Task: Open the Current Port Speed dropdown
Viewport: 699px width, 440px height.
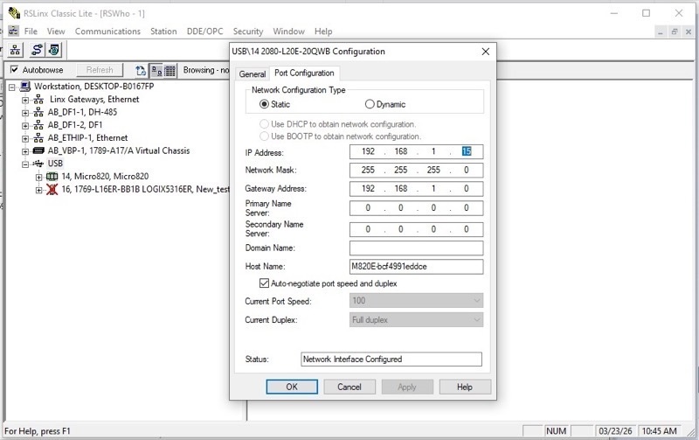Action: point(417,301)
